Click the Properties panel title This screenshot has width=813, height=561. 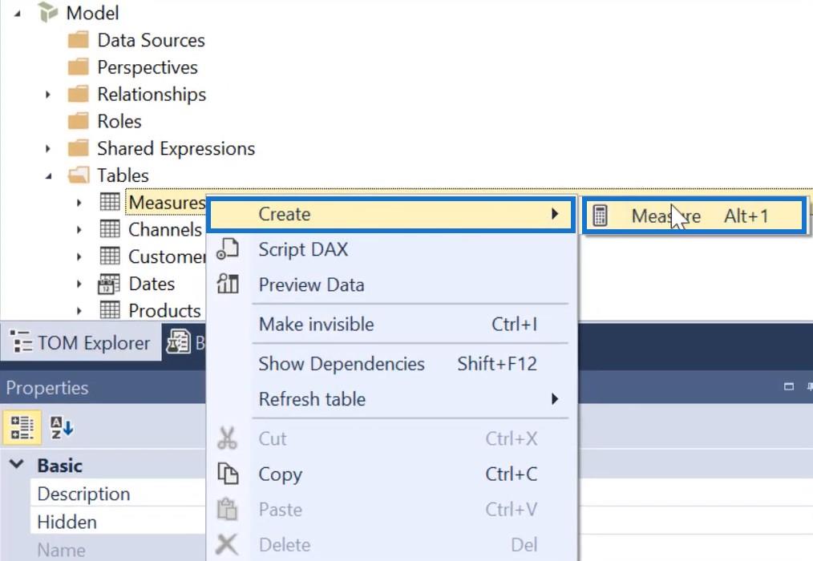(x=47, y=387)
